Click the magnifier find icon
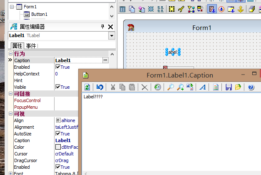261x175 pixels. [x=170, y=87]
